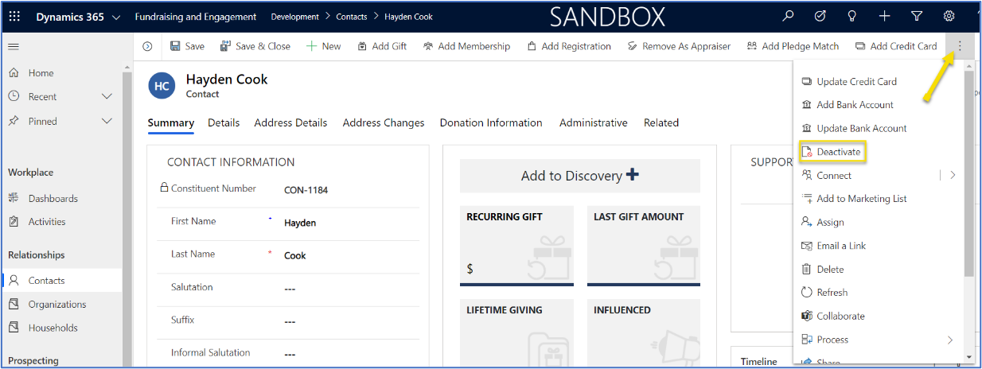Save the contact record
The image size is (982, 369).
point(187,46)
